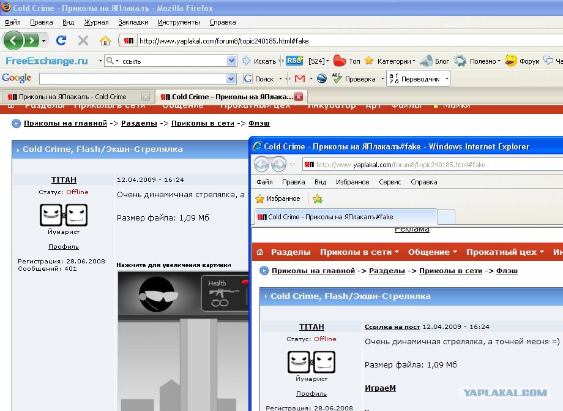
Task: Open Firefox Журнал menu
Action: click(x=96, y=22)
